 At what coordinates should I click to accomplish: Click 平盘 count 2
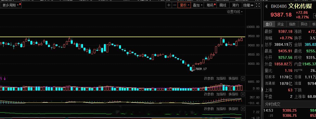coord(291,97)
